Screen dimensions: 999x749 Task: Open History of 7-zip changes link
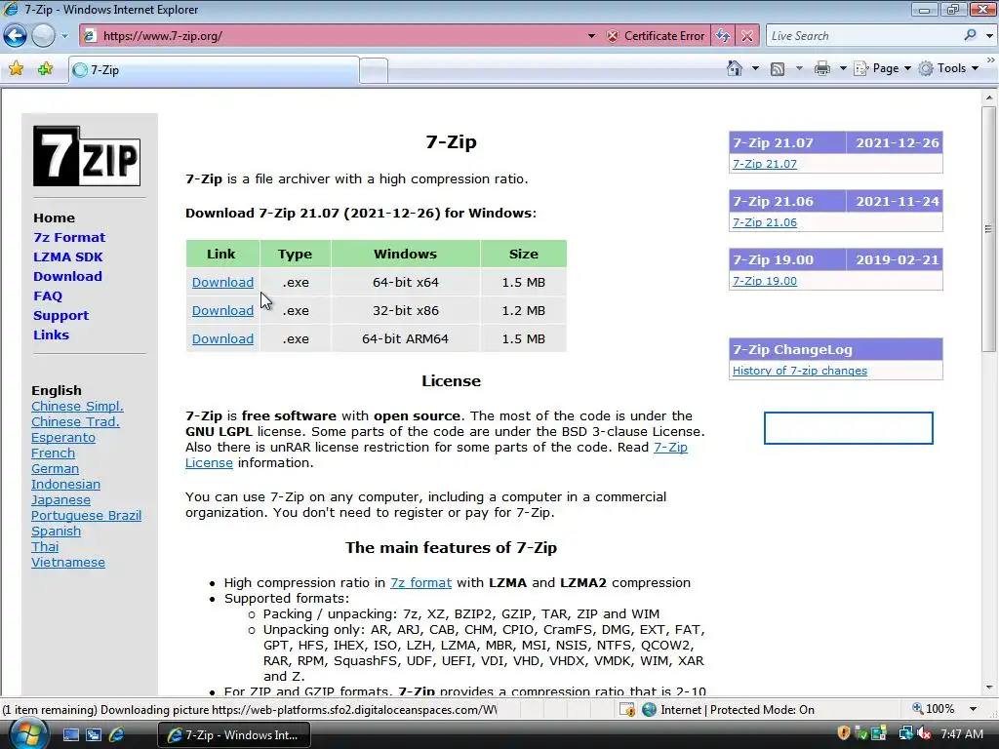coord(800,371)
